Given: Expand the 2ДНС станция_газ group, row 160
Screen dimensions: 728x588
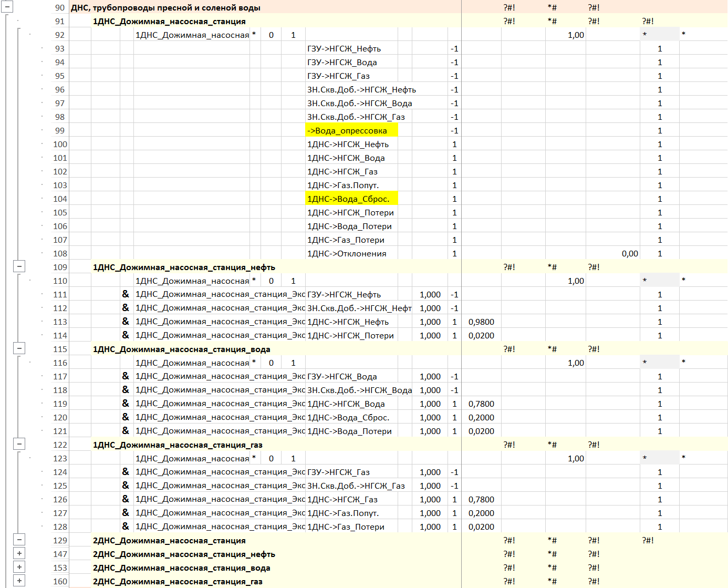Looking at the screenshot, I should pyautogui.click(x=19, y=581).
